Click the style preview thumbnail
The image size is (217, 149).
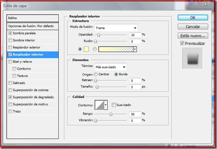click(192, 58)
